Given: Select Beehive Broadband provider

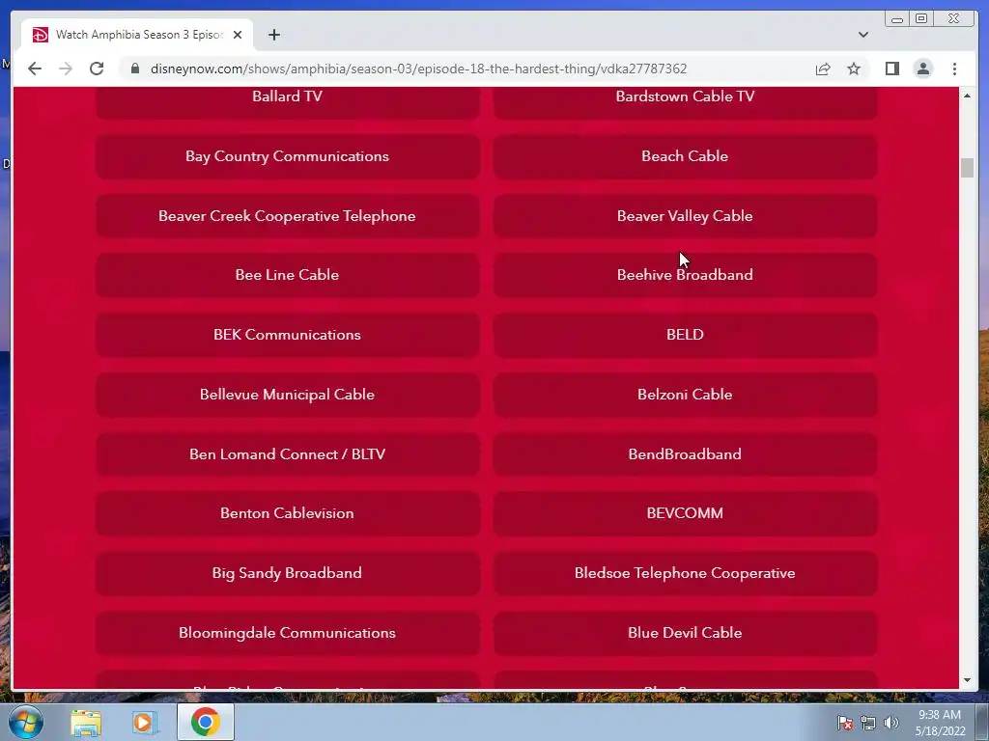Looking at the screenshot, I should coord(685,275).
